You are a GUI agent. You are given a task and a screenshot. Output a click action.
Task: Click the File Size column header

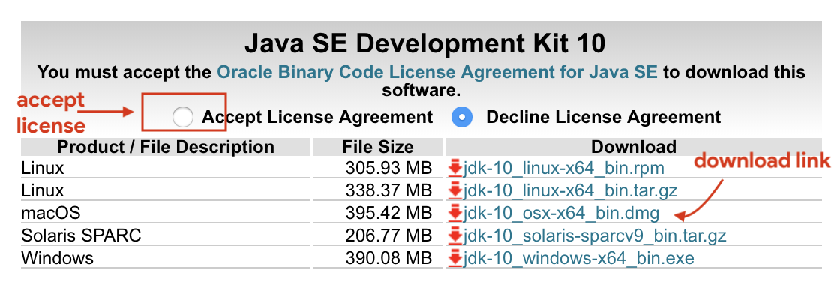point(378,147)
